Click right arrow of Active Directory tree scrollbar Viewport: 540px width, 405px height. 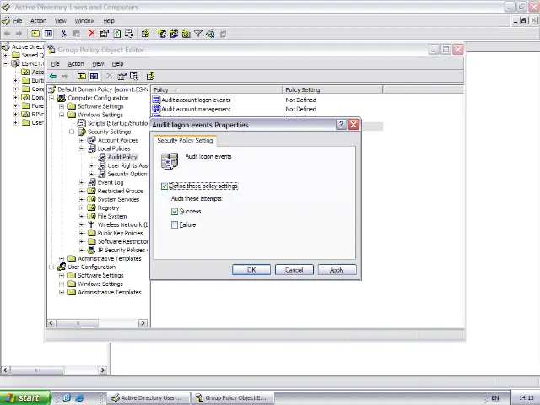103,370
